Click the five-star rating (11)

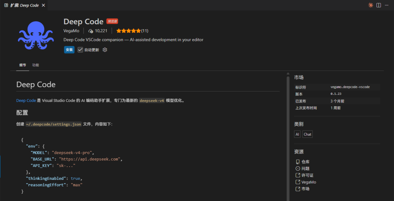coord(132,31)
